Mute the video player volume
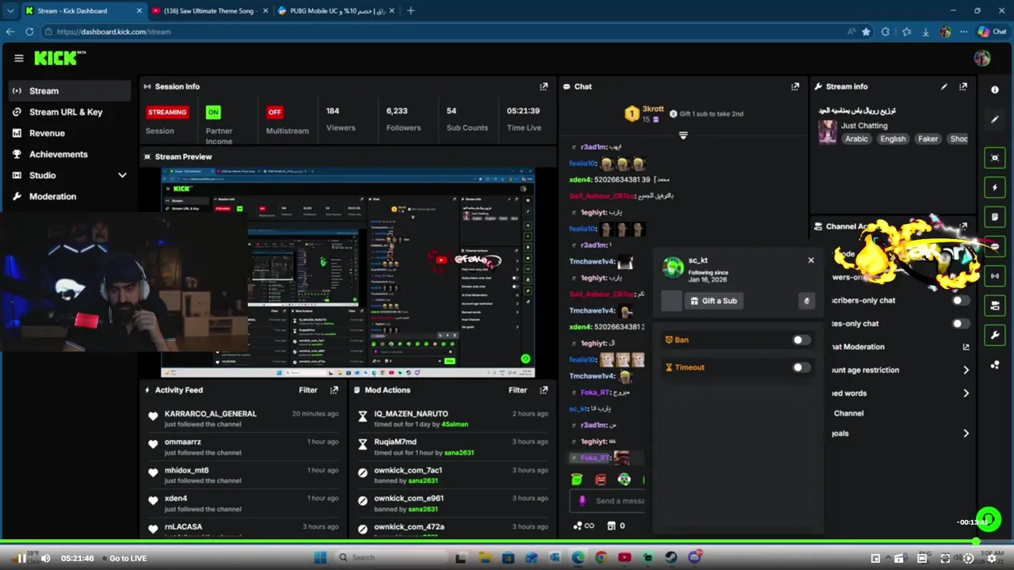 (x=45, y=558)
